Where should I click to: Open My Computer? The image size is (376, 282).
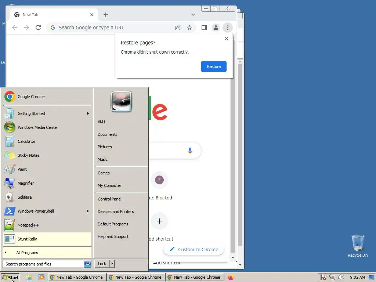(121, 185)
